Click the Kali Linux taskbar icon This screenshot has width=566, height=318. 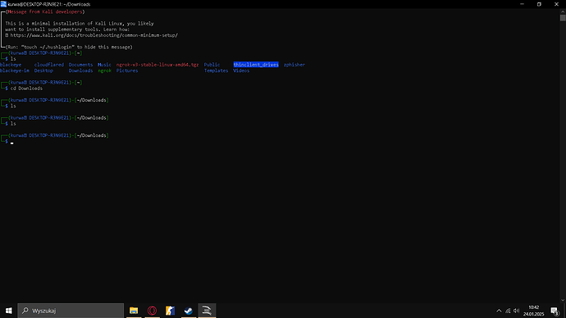[x=207, y=311]
